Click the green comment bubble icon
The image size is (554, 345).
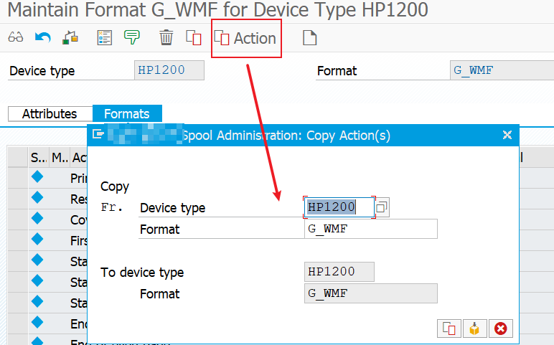132,37
